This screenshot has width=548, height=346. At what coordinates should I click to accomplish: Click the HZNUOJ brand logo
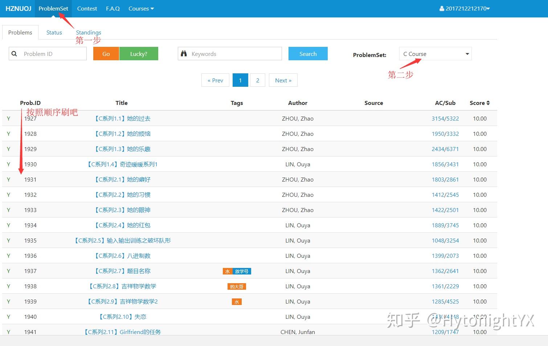coord(19,9)
